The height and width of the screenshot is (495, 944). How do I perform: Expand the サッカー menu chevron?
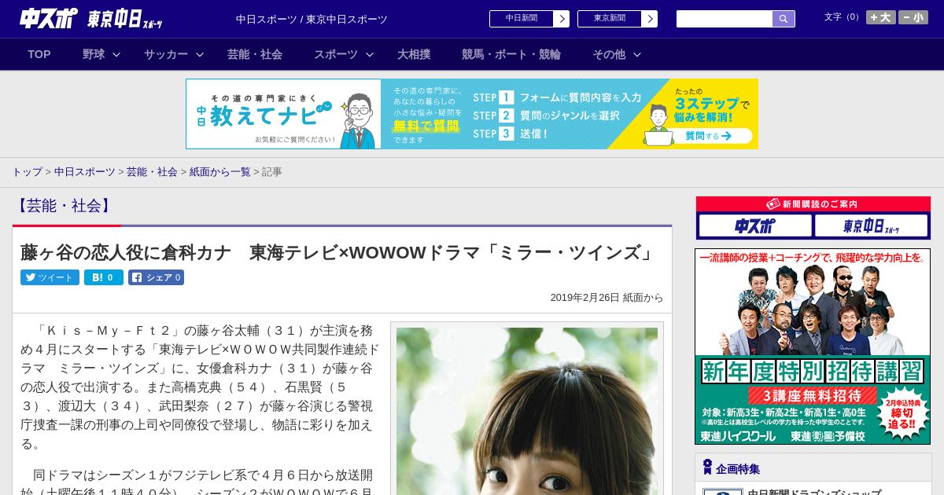pos(199,54)
